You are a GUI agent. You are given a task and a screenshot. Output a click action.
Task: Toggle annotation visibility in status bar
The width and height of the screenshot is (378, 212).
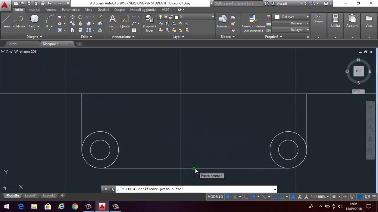click(x=294, y=197)
